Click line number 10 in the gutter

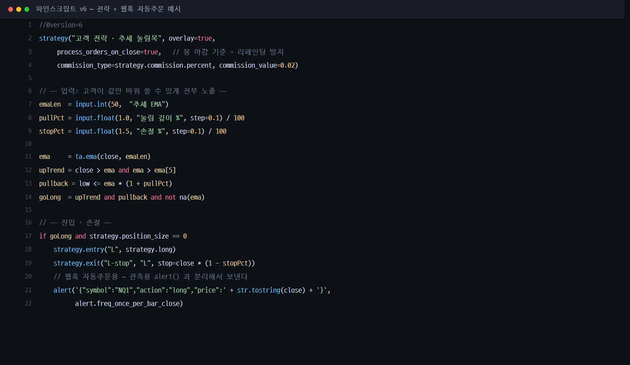pos(28,144)
